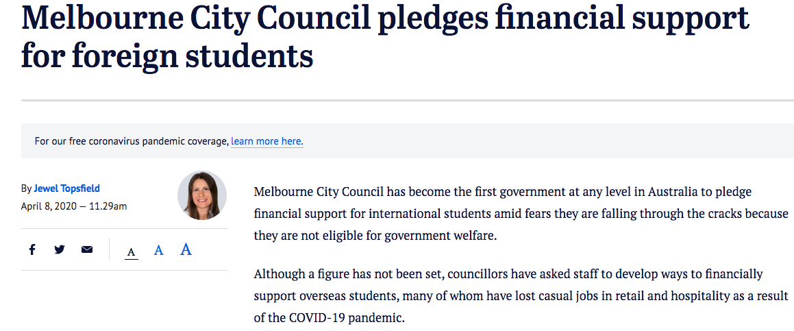The height and width of the screenshot is (331, 794).
Task: Click the first paragraph about pledged support
Action: pyautogui.click(x=521, y=214)
